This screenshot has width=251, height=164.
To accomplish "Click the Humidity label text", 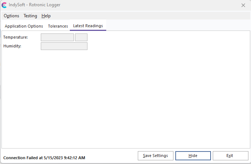I will (12, 46).
